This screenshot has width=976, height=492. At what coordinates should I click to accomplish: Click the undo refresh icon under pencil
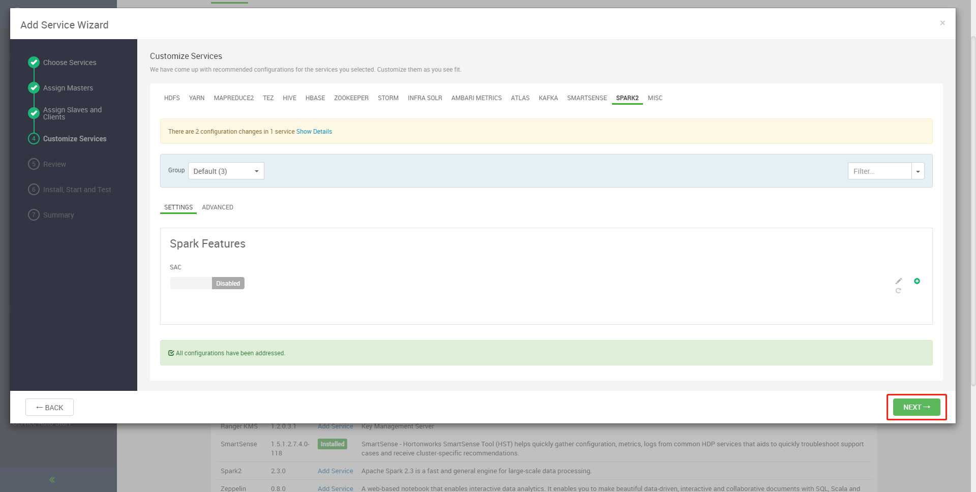898,291
